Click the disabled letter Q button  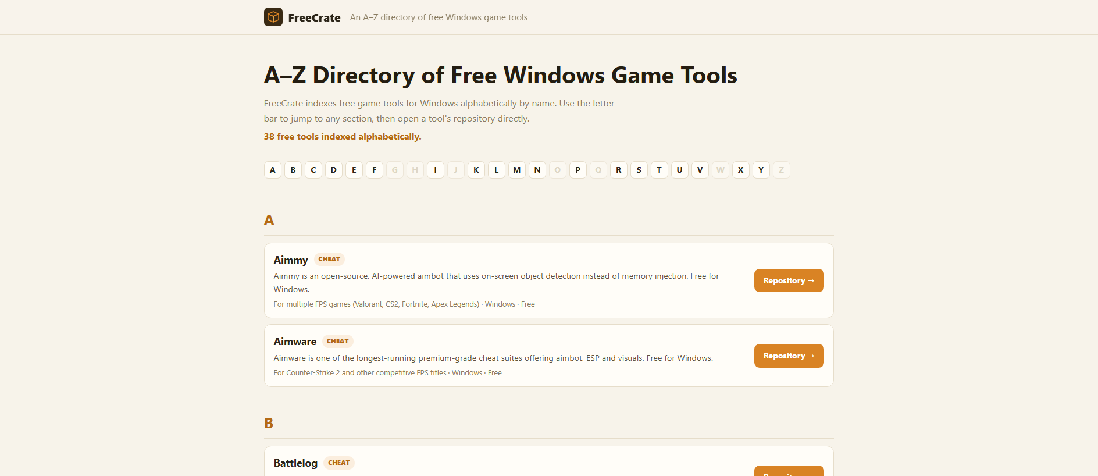pos(598,170)
